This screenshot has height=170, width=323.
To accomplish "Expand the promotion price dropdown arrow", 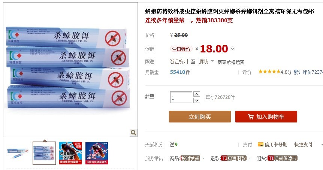I will (233, 49).
